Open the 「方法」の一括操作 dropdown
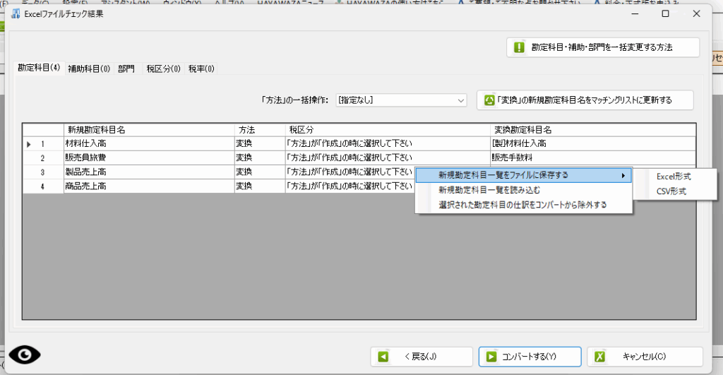This screenshot has width=723, height=375. pos(401,100)
